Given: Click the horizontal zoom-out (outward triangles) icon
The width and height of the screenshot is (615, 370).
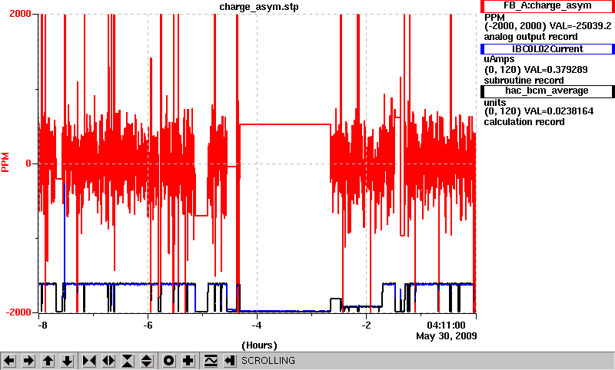Looking at the screenshot, I should point(108,360).
